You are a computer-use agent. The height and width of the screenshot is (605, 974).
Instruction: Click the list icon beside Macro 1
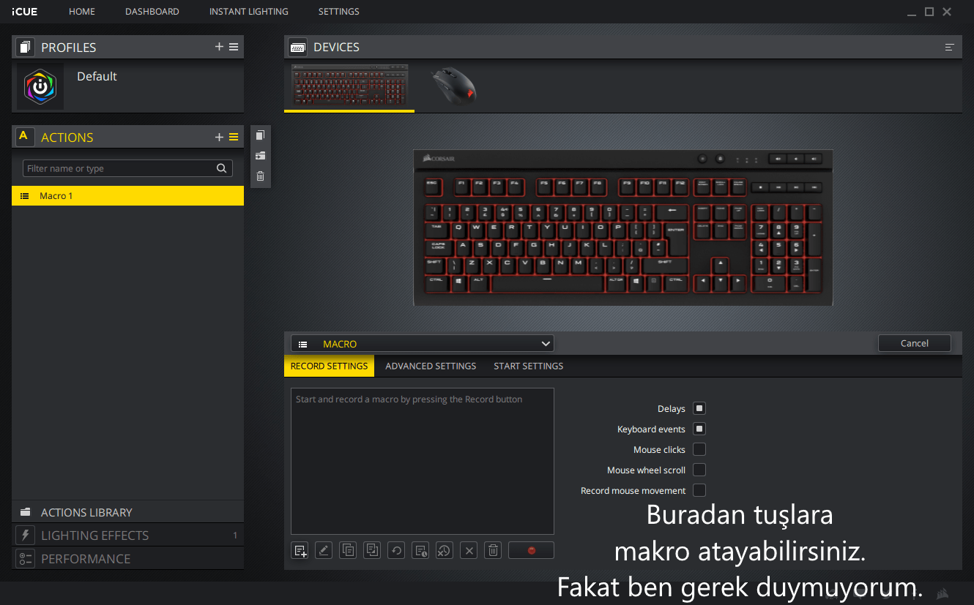click(25, 196)
